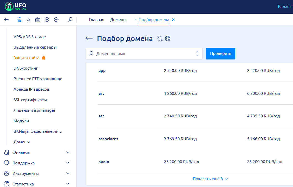This screenshot has width=293, height=187.
Task: Refresh the Подбор домена page
Action: tap(160, 39)
